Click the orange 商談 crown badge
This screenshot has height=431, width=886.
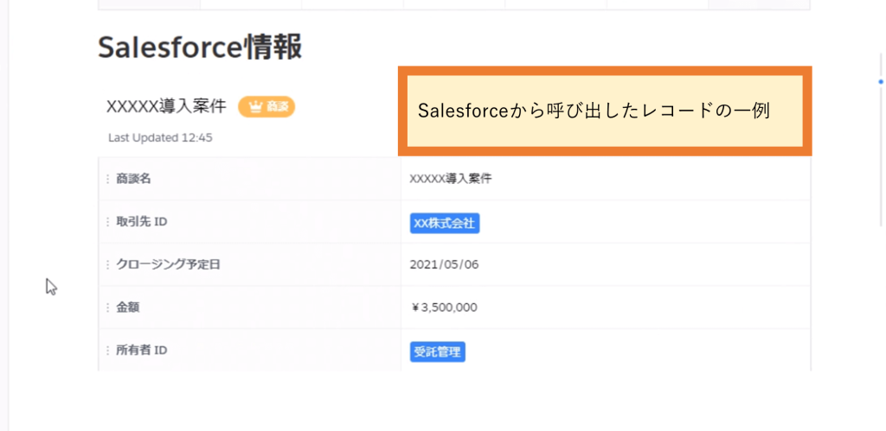coord(266,106)
